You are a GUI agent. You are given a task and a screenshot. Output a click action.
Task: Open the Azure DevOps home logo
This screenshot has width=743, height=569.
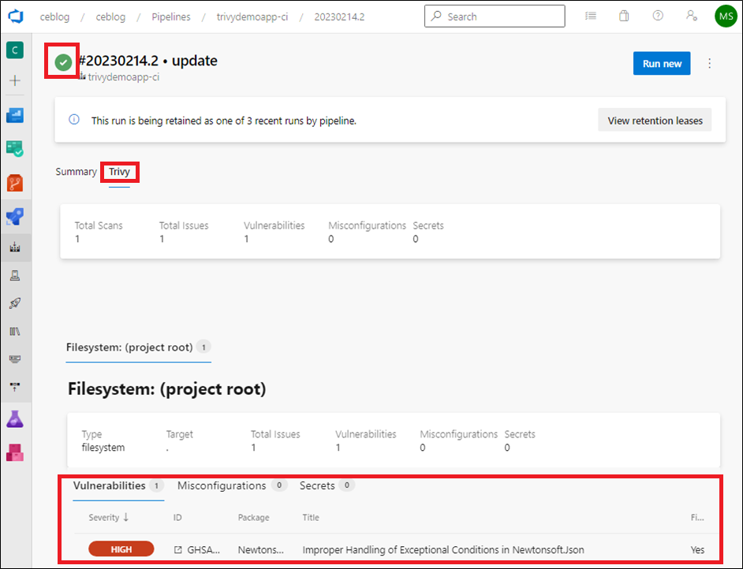click(16, 17)
